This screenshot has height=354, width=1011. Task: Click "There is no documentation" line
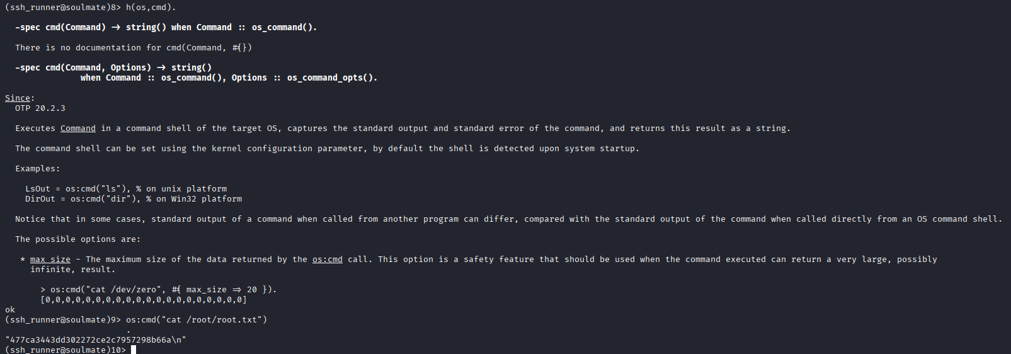tap(134, 48)
